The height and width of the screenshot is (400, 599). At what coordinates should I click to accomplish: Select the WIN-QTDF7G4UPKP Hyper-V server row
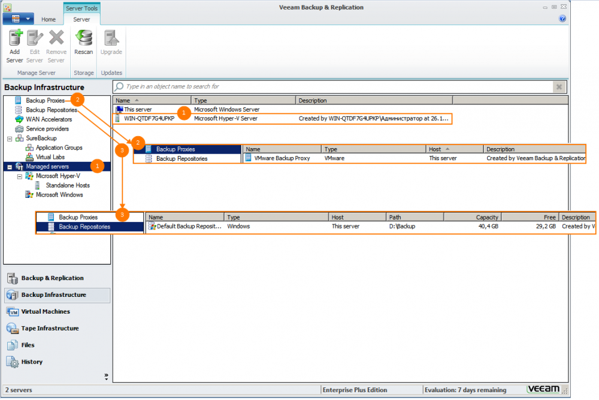[x=282, y=119]
